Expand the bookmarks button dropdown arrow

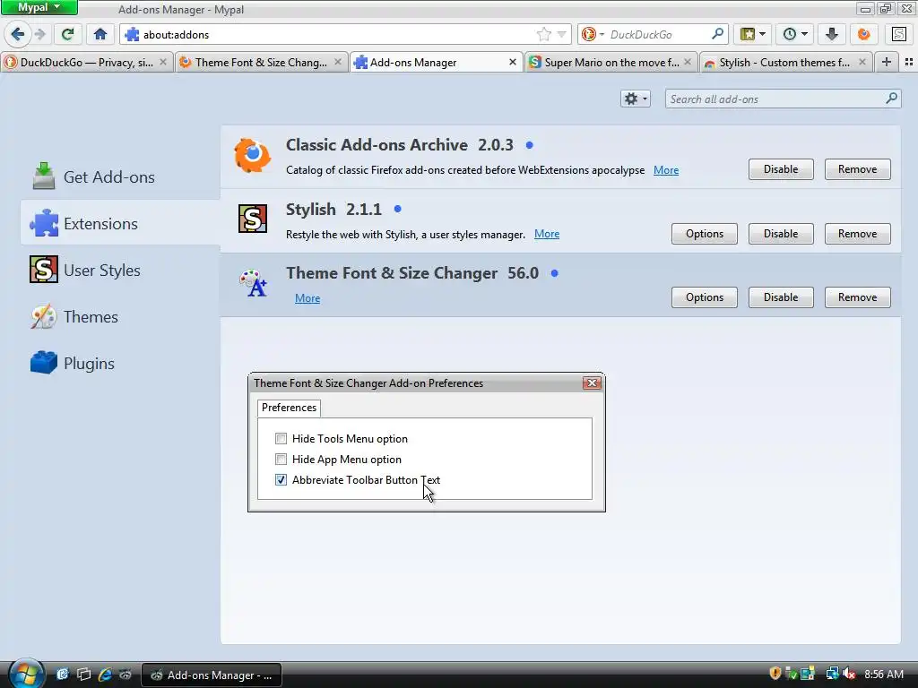pos(762,34)
